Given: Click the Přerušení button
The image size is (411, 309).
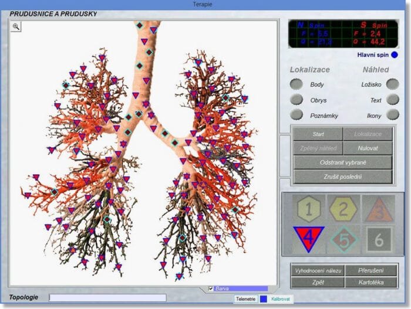Looking at the screenshot, I should pyautogui.click(x=371, y=271).
